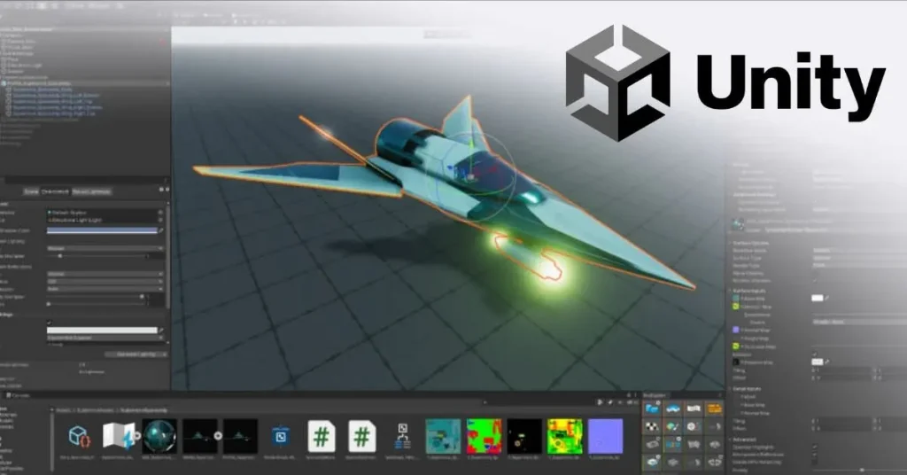Open the green Occlusion Map texture slot
Viewport: 907px width, 475px height.
[736, 346]
